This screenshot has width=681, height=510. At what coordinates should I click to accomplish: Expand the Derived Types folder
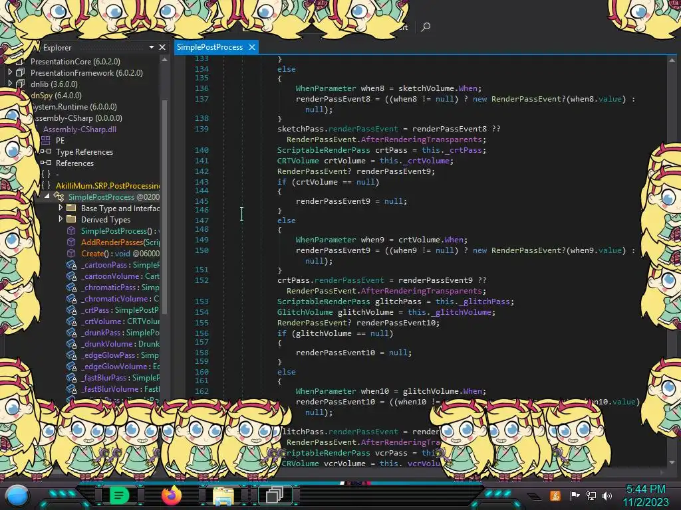point(61,219)
